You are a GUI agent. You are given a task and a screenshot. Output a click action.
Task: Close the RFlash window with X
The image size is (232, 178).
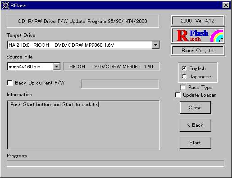226,5
